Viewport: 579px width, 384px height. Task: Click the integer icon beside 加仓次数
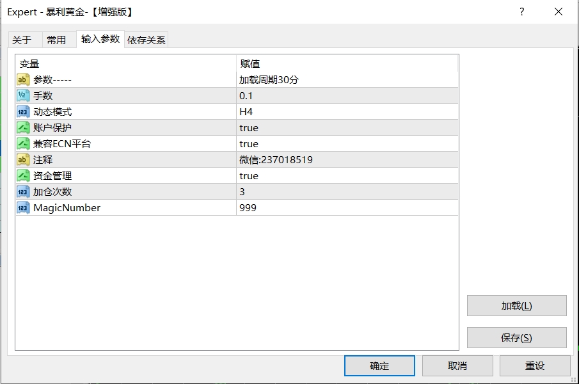[x=23, y=192]
